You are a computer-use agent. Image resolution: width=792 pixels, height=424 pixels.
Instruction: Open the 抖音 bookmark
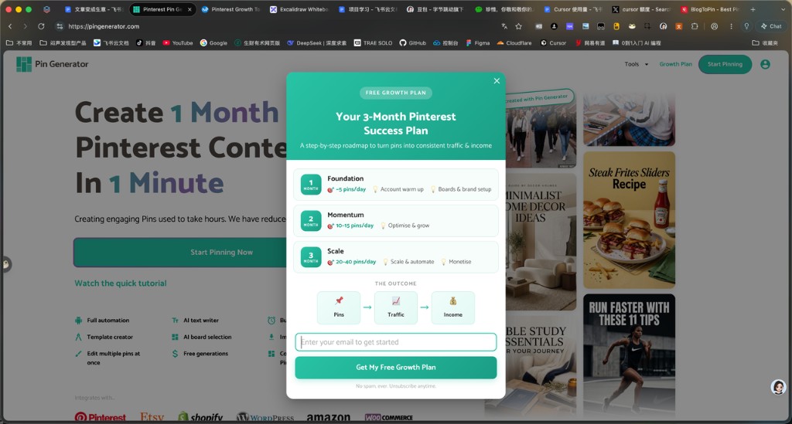tap(146, 42)
